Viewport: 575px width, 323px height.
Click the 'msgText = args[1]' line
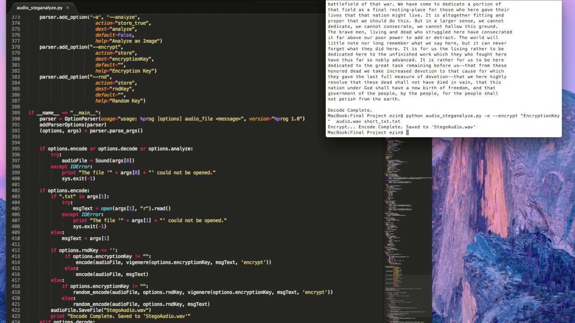pyautogui.click(x=85, y=238)
